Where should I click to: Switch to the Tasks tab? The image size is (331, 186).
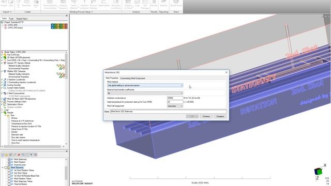pyautogui.click(x=4, y=19)
